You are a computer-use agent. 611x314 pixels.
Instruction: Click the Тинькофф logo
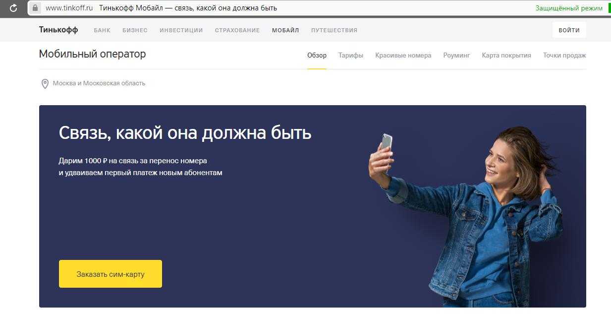[58, 30]
